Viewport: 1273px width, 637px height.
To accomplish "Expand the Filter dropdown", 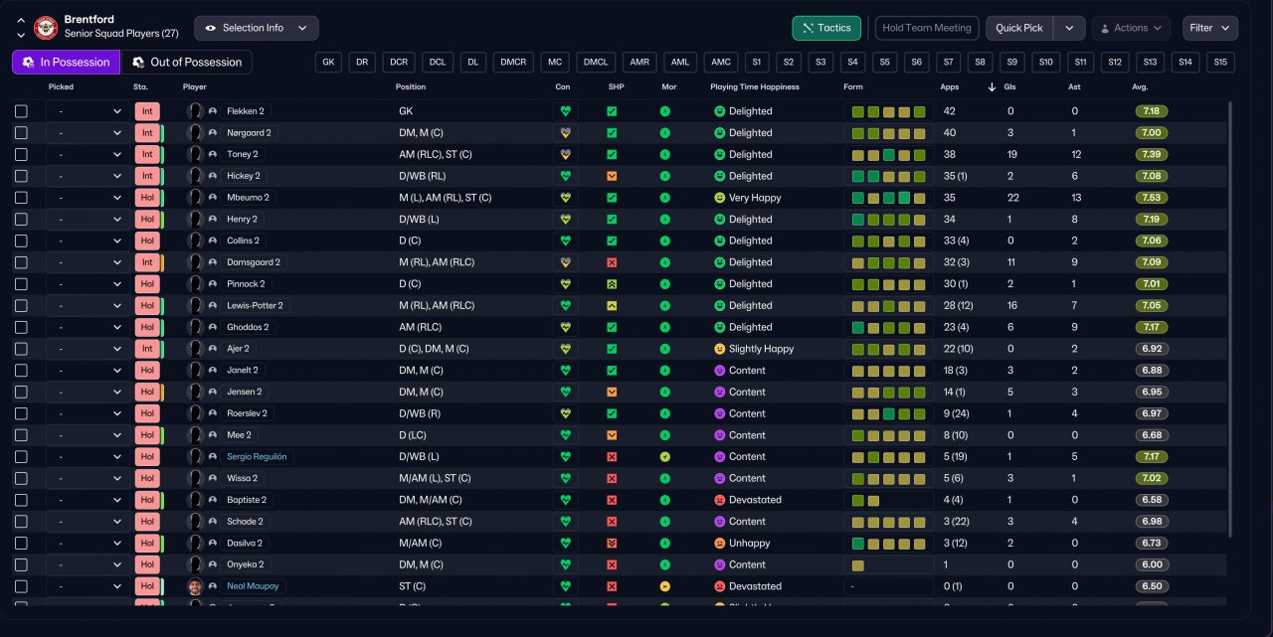I will pos(1209,28).
